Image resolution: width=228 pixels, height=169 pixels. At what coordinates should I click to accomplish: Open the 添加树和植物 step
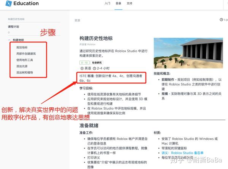click(x=24, y=73)
